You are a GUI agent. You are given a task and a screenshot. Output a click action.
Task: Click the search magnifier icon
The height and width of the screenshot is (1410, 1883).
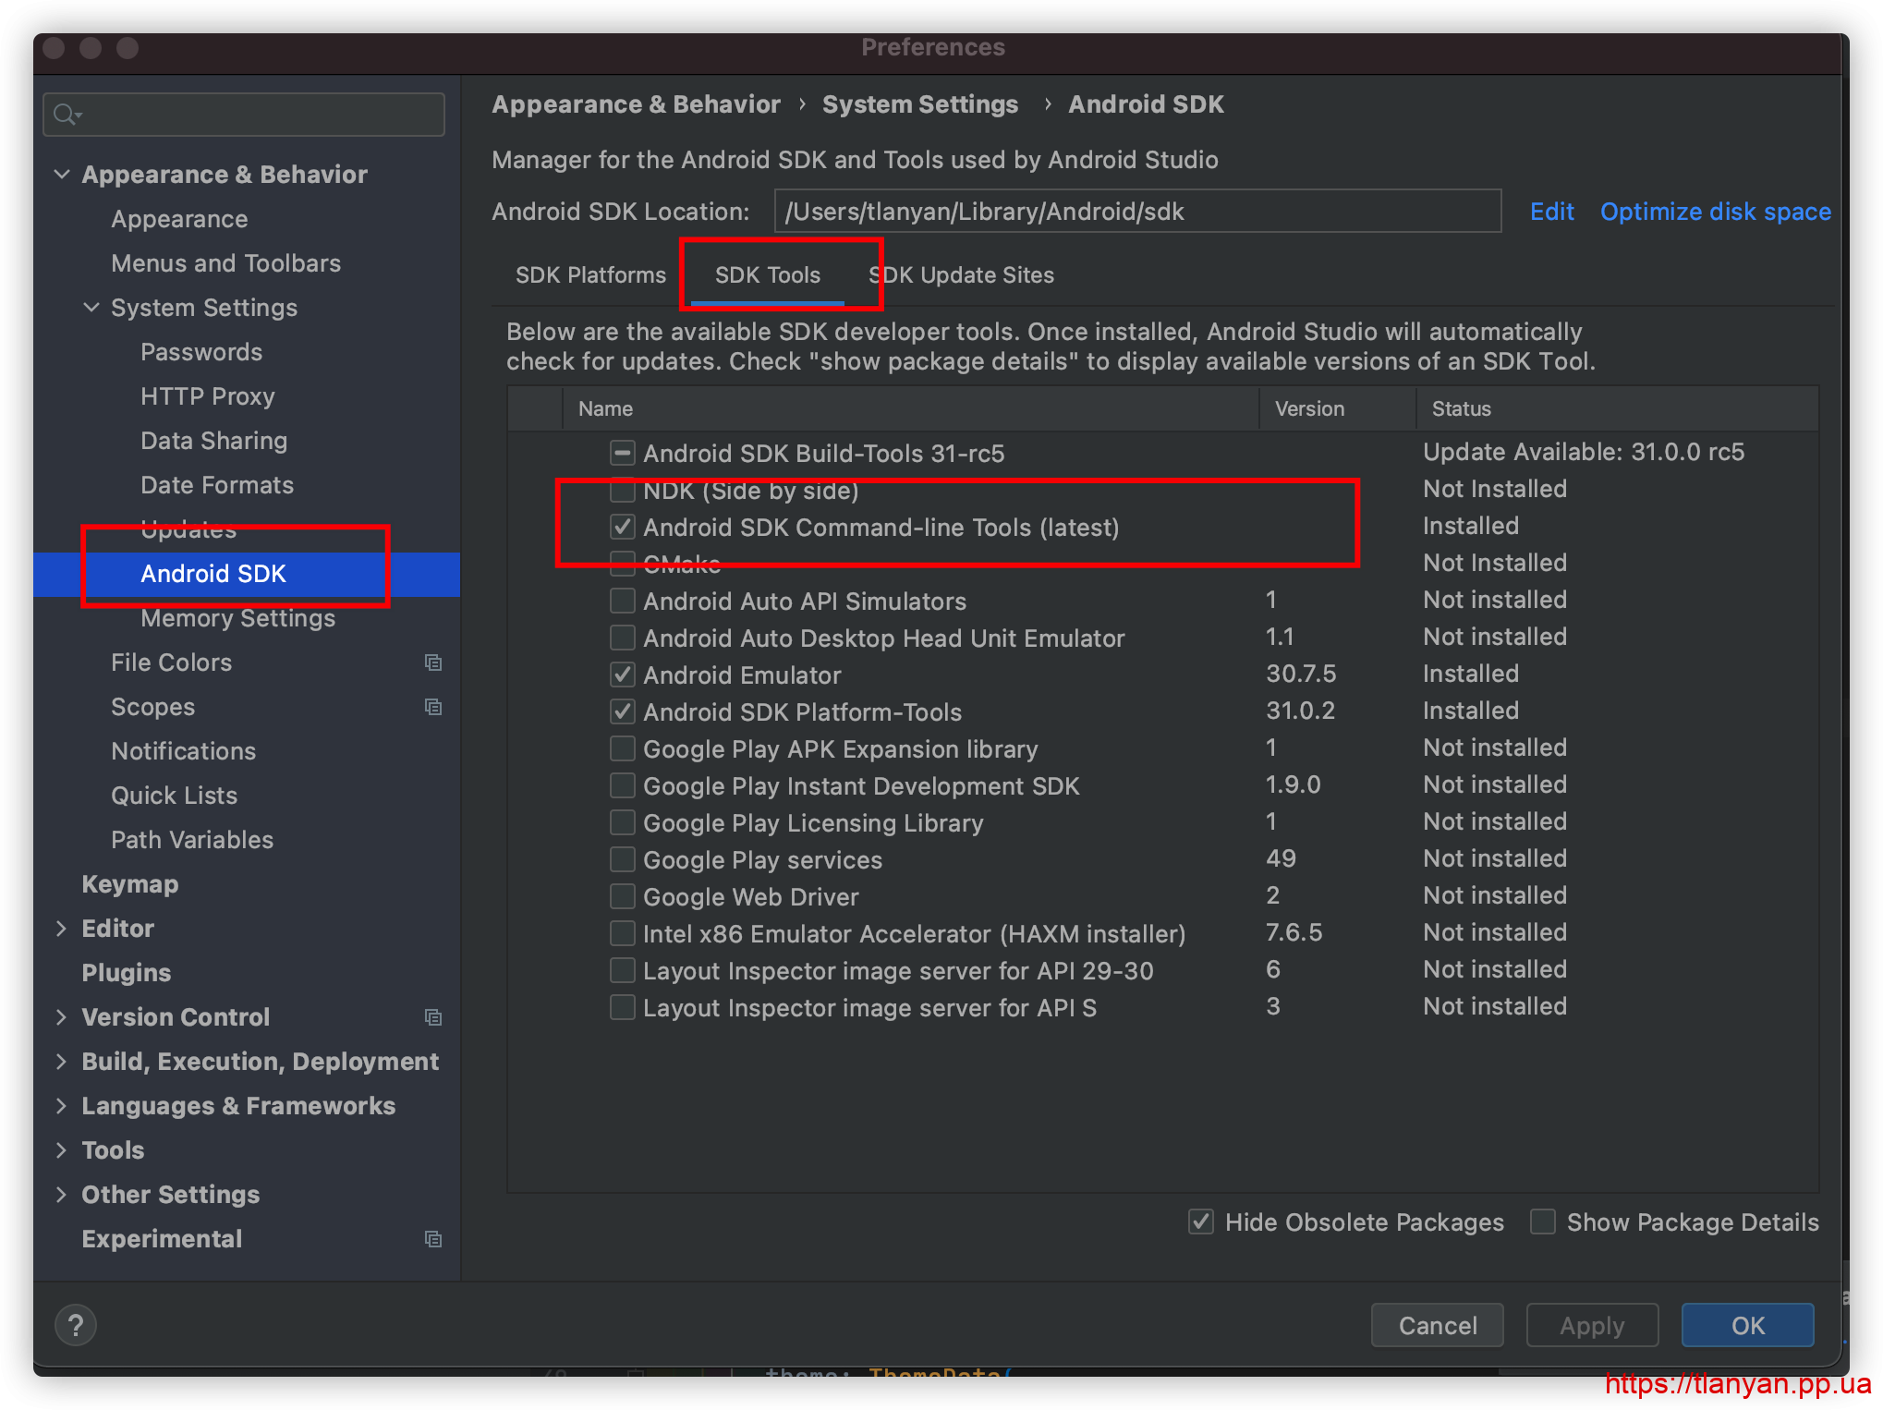point(65,115)
